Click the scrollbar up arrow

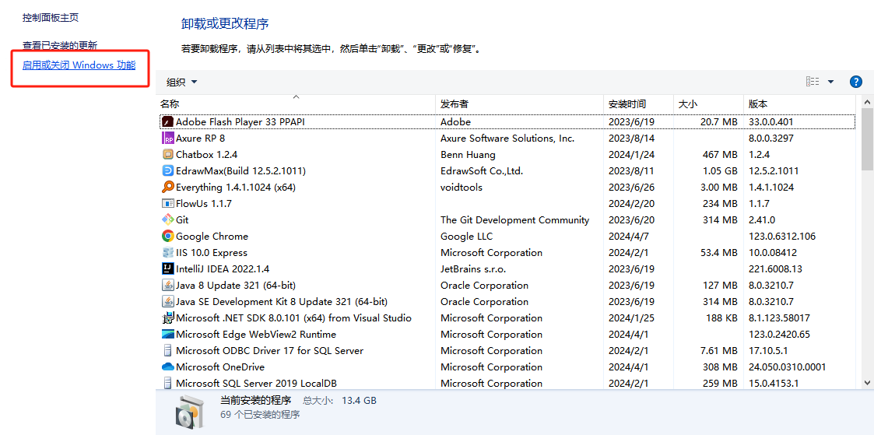(867, 102)
